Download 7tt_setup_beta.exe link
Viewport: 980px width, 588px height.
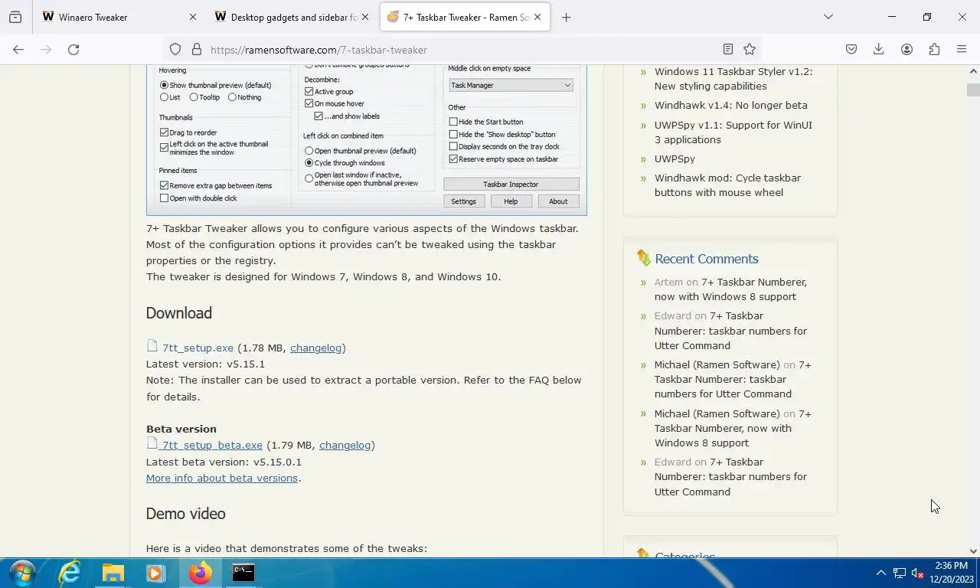pyautogui.click(x=212, y=445)
